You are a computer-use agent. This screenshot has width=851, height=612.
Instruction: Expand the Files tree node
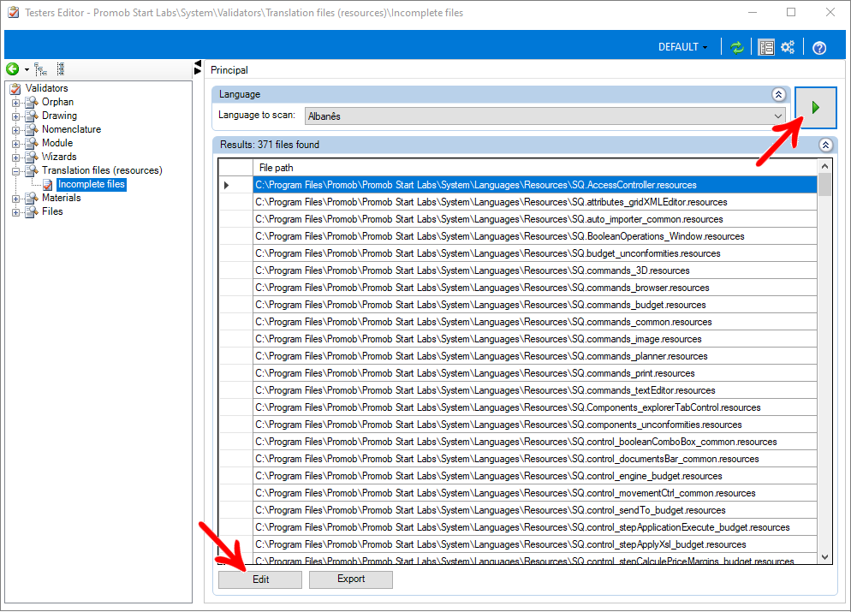tap(15, 212)
